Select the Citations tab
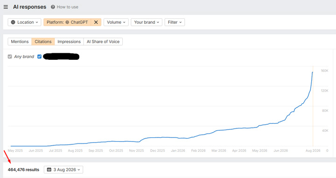The height and width of the screenshot is (178, 336). coord(43,42)
